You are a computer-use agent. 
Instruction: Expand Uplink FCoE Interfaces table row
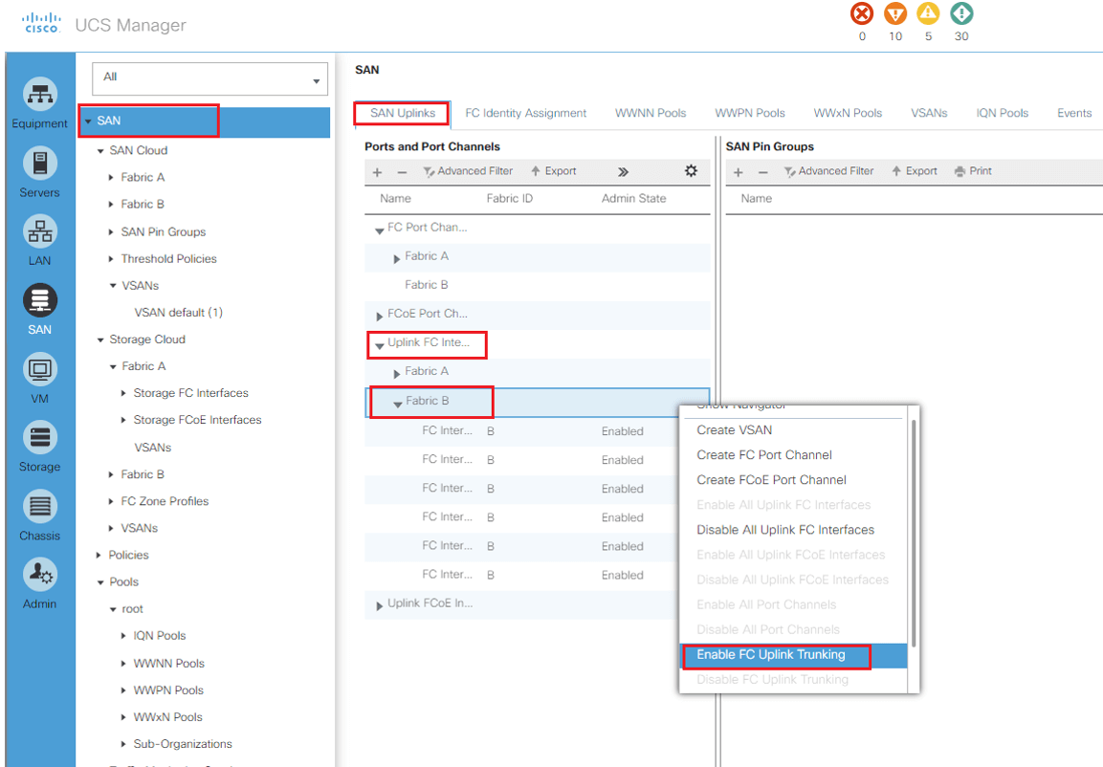(x=379, y=605)
